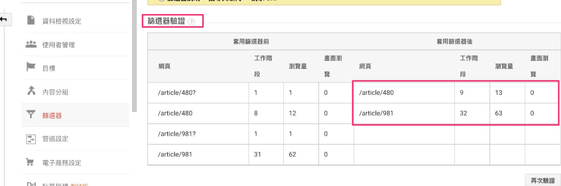Select /article/981 in the after-filter results
Viewport: 561px width, 186px height.
point(376,113)
